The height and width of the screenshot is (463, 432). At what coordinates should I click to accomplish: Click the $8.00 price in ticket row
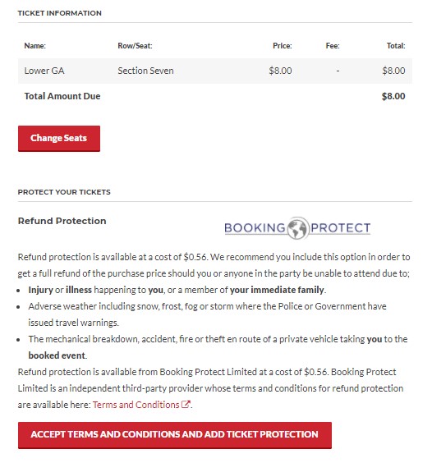pos(280,71)
